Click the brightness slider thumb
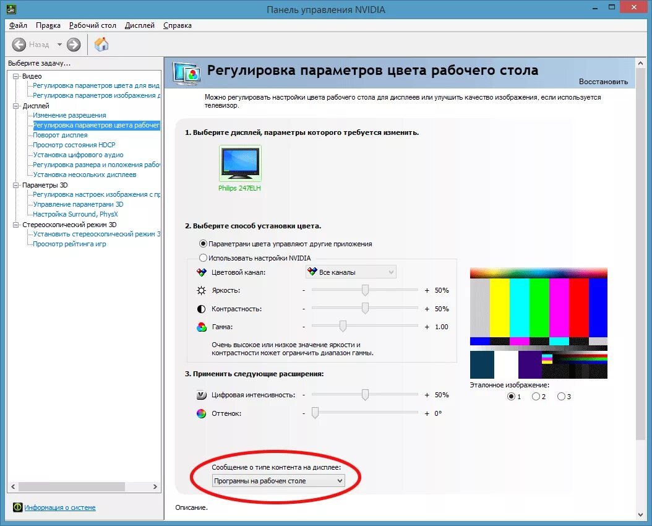Screen dimensions: 652x526 [x=365, y=290]
